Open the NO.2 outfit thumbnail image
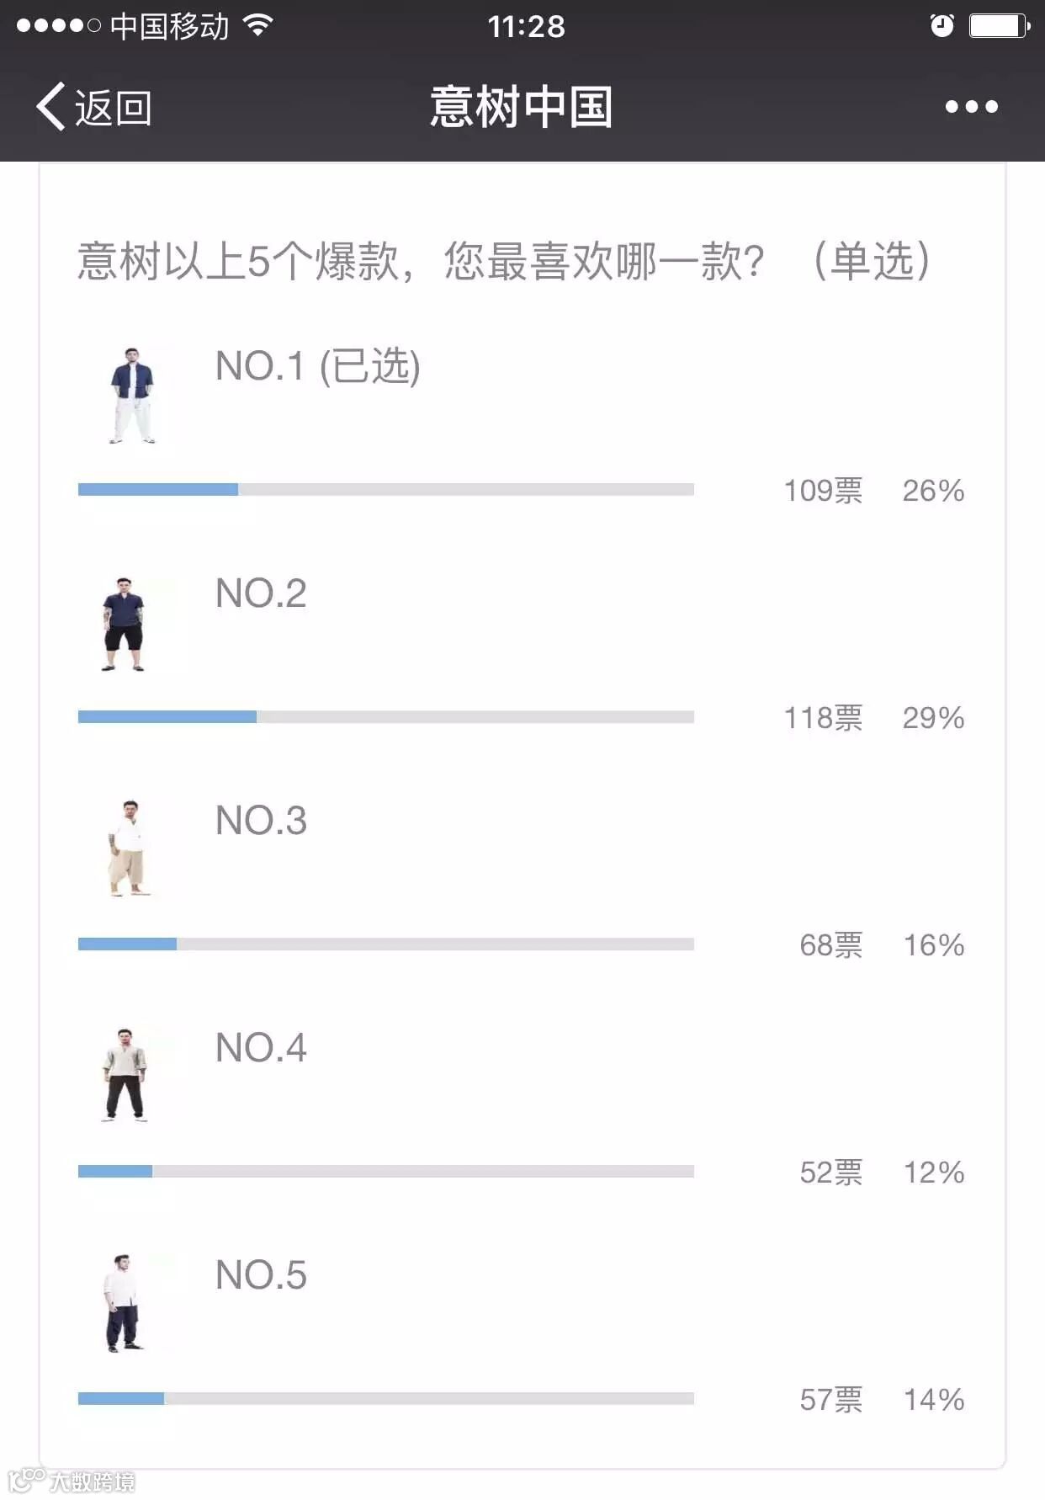 [x=124, y=624]
